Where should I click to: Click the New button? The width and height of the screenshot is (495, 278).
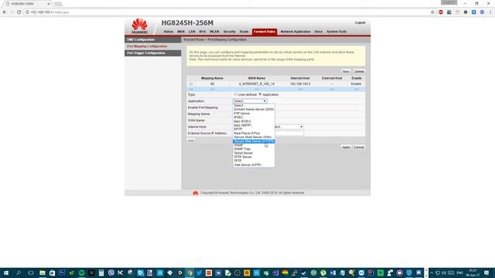[x=346, y=72]
